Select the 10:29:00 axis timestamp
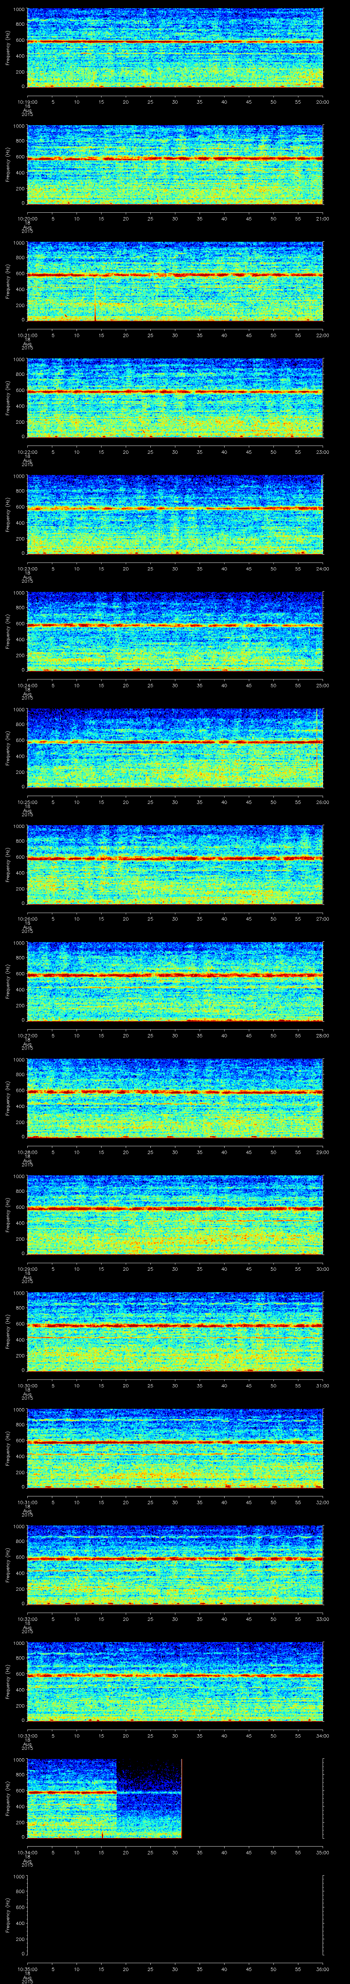The width and height of the screenshot is (350, 1984). point(27,1269)
